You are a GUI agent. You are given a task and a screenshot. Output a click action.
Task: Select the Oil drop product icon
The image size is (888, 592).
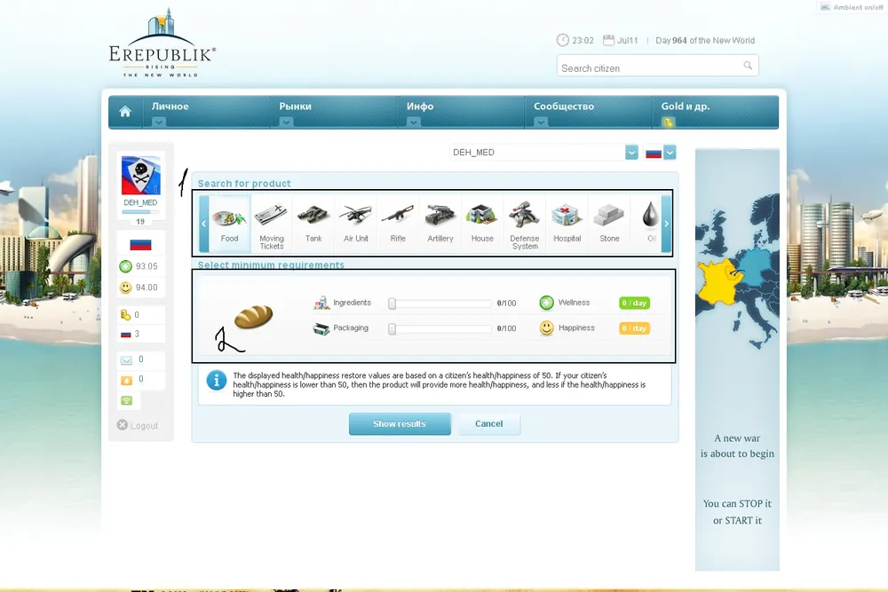point(650,215)
